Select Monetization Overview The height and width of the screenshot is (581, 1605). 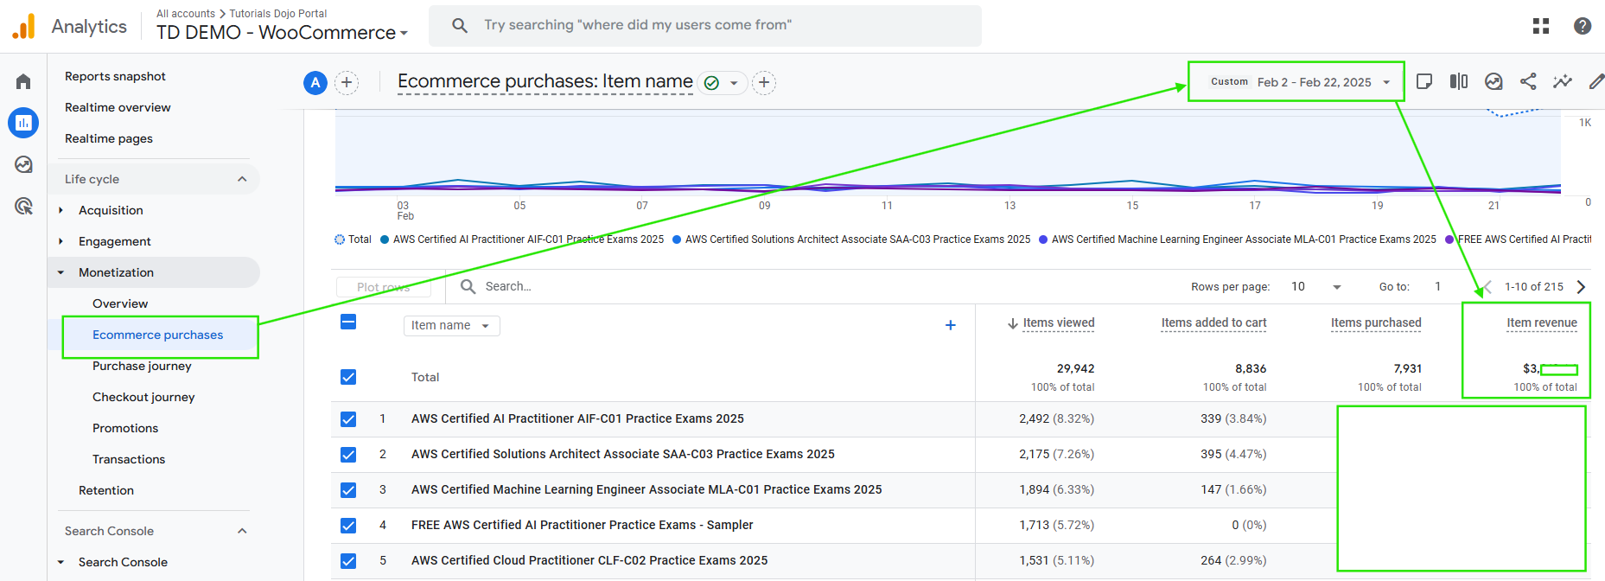pos(120,303)
